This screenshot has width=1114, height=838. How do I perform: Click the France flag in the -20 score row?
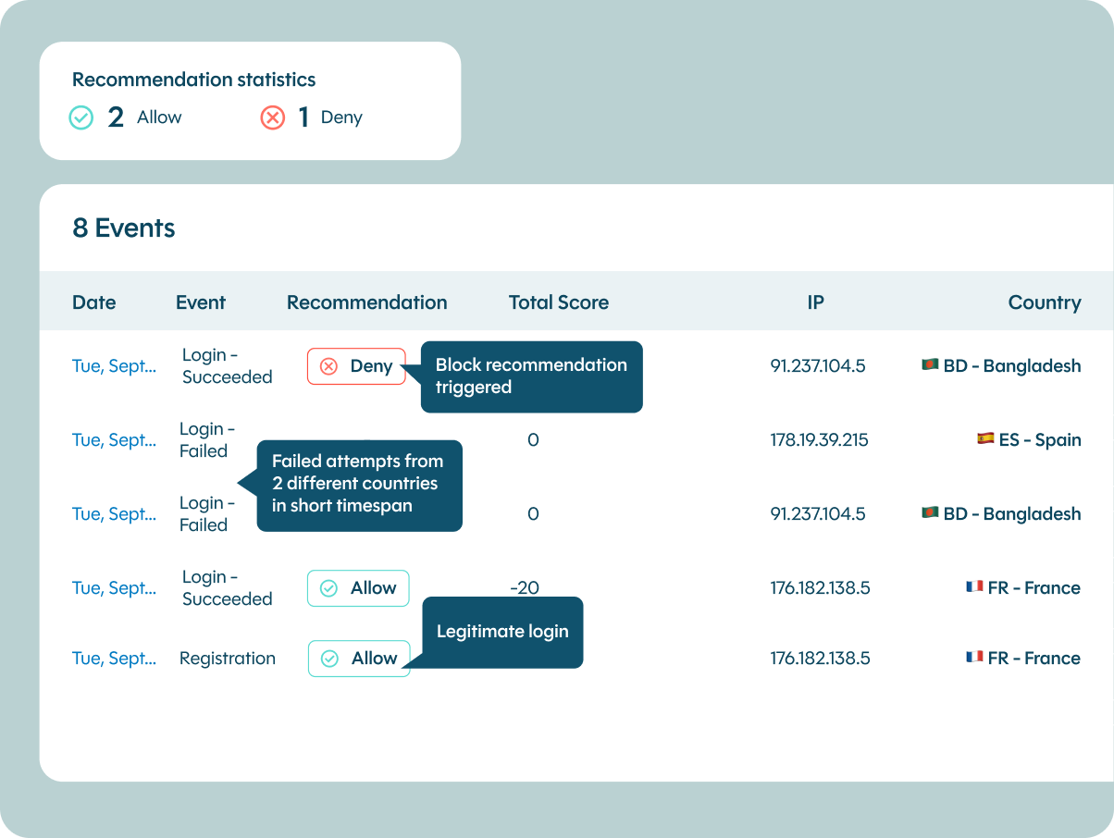click(974, 587)
